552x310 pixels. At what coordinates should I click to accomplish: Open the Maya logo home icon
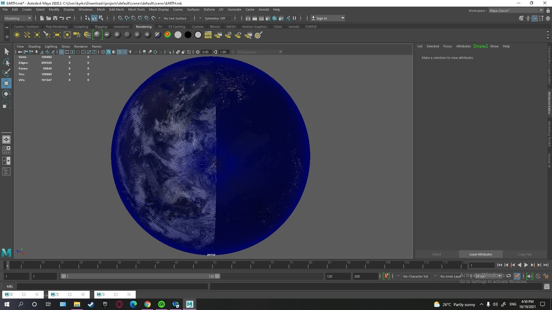[6, 252]
